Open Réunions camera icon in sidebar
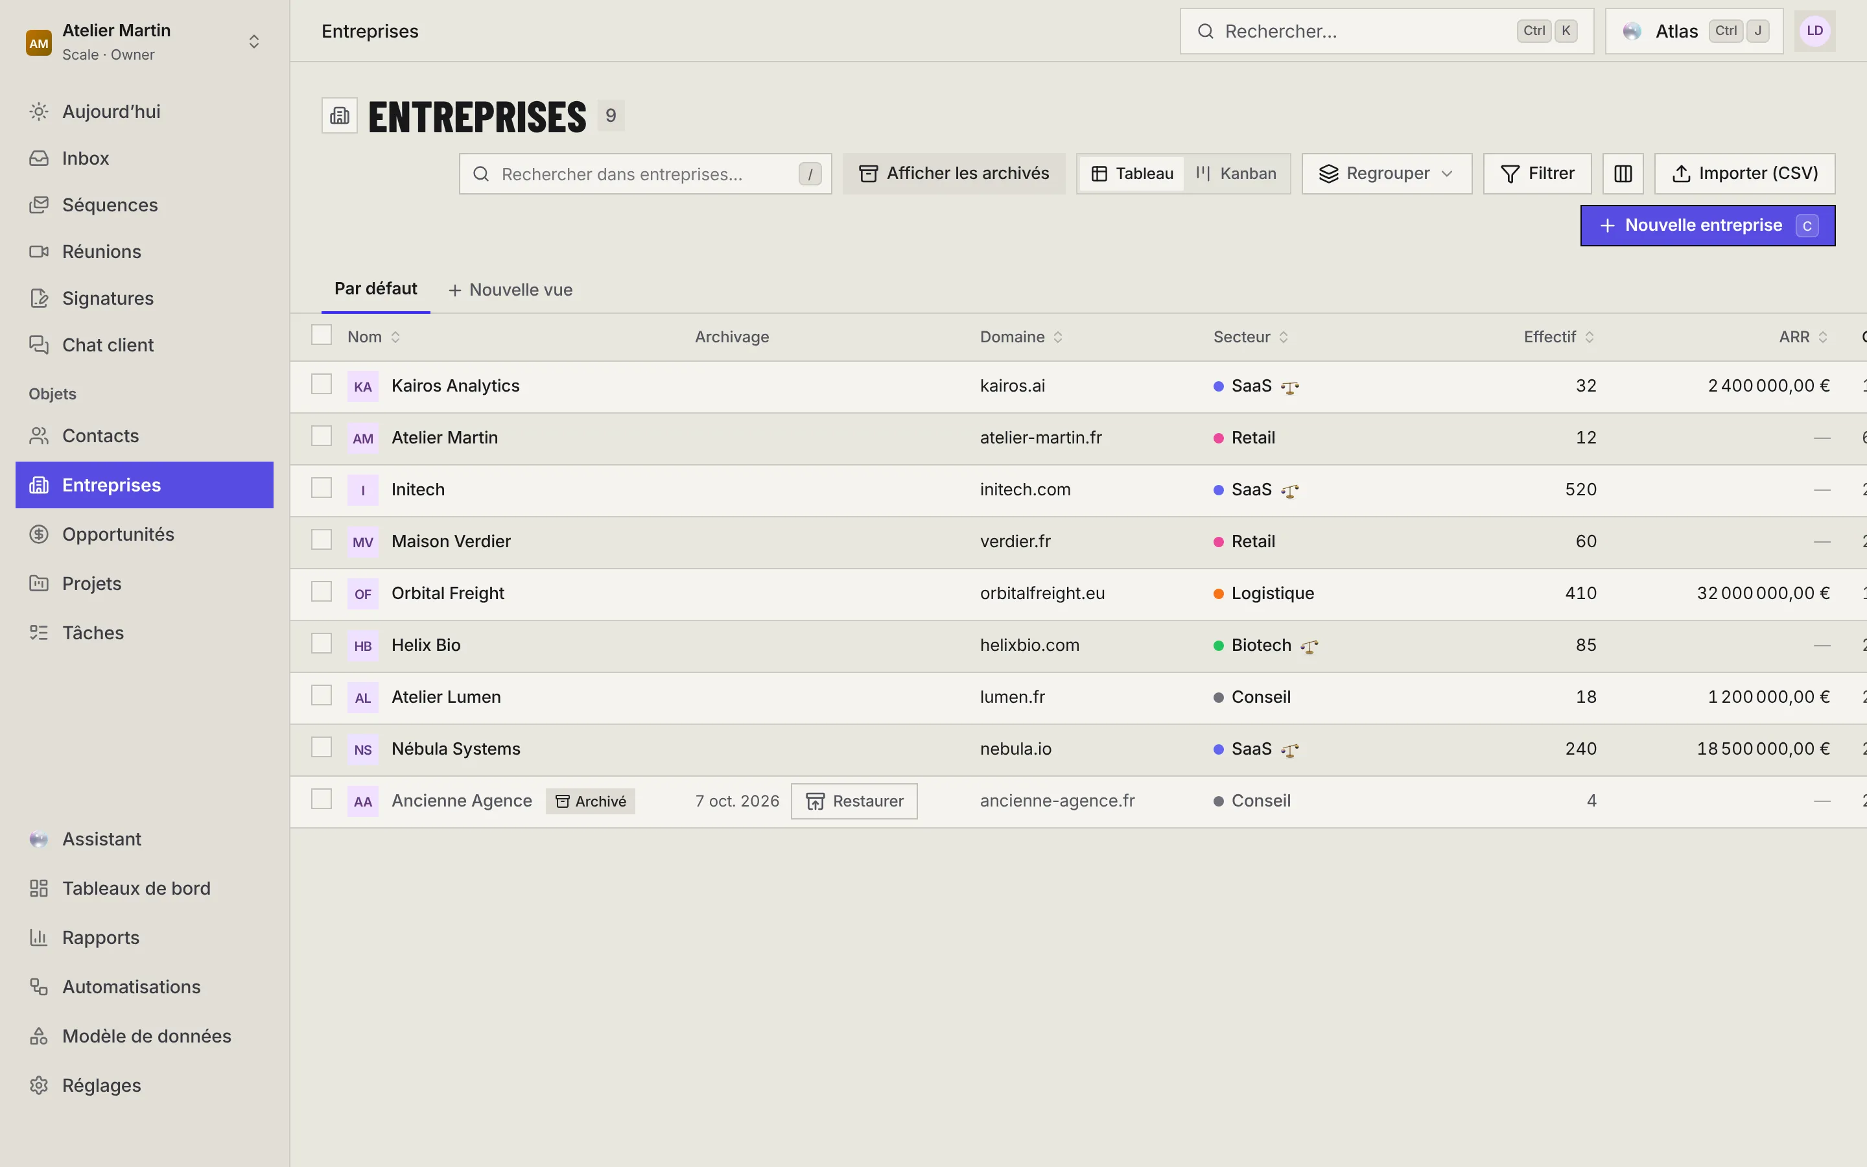This screenshot has height=1167, width=1867. (39, 252)
